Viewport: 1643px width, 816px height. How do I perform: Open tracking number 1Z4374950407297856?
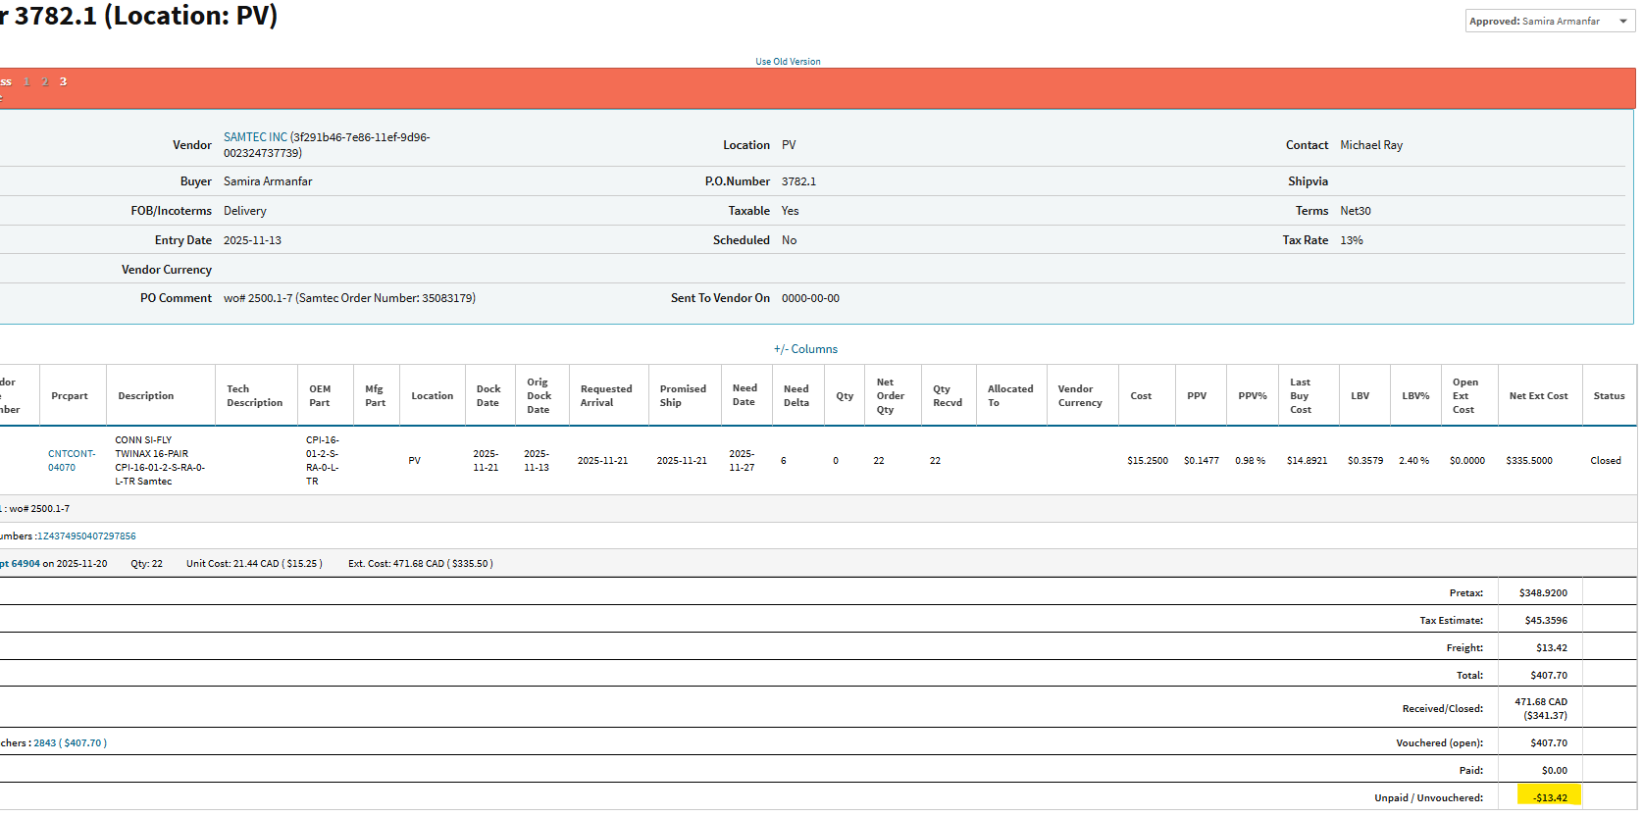click(x=86, y=536)
